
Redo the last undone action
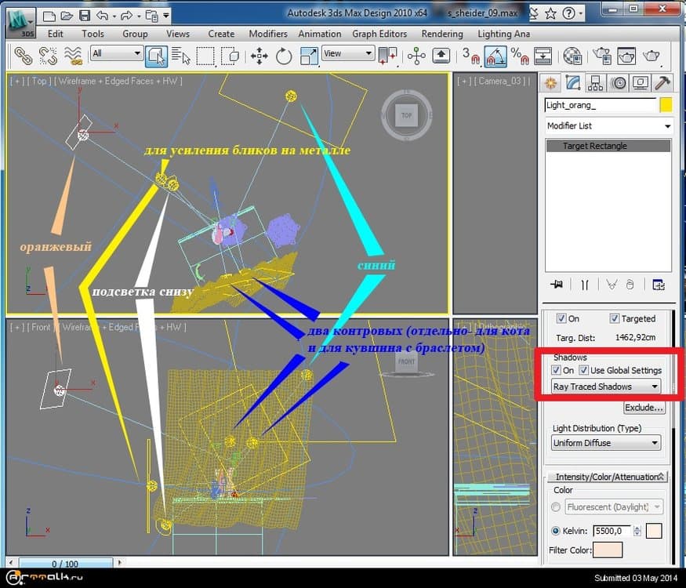click(126, 16)
